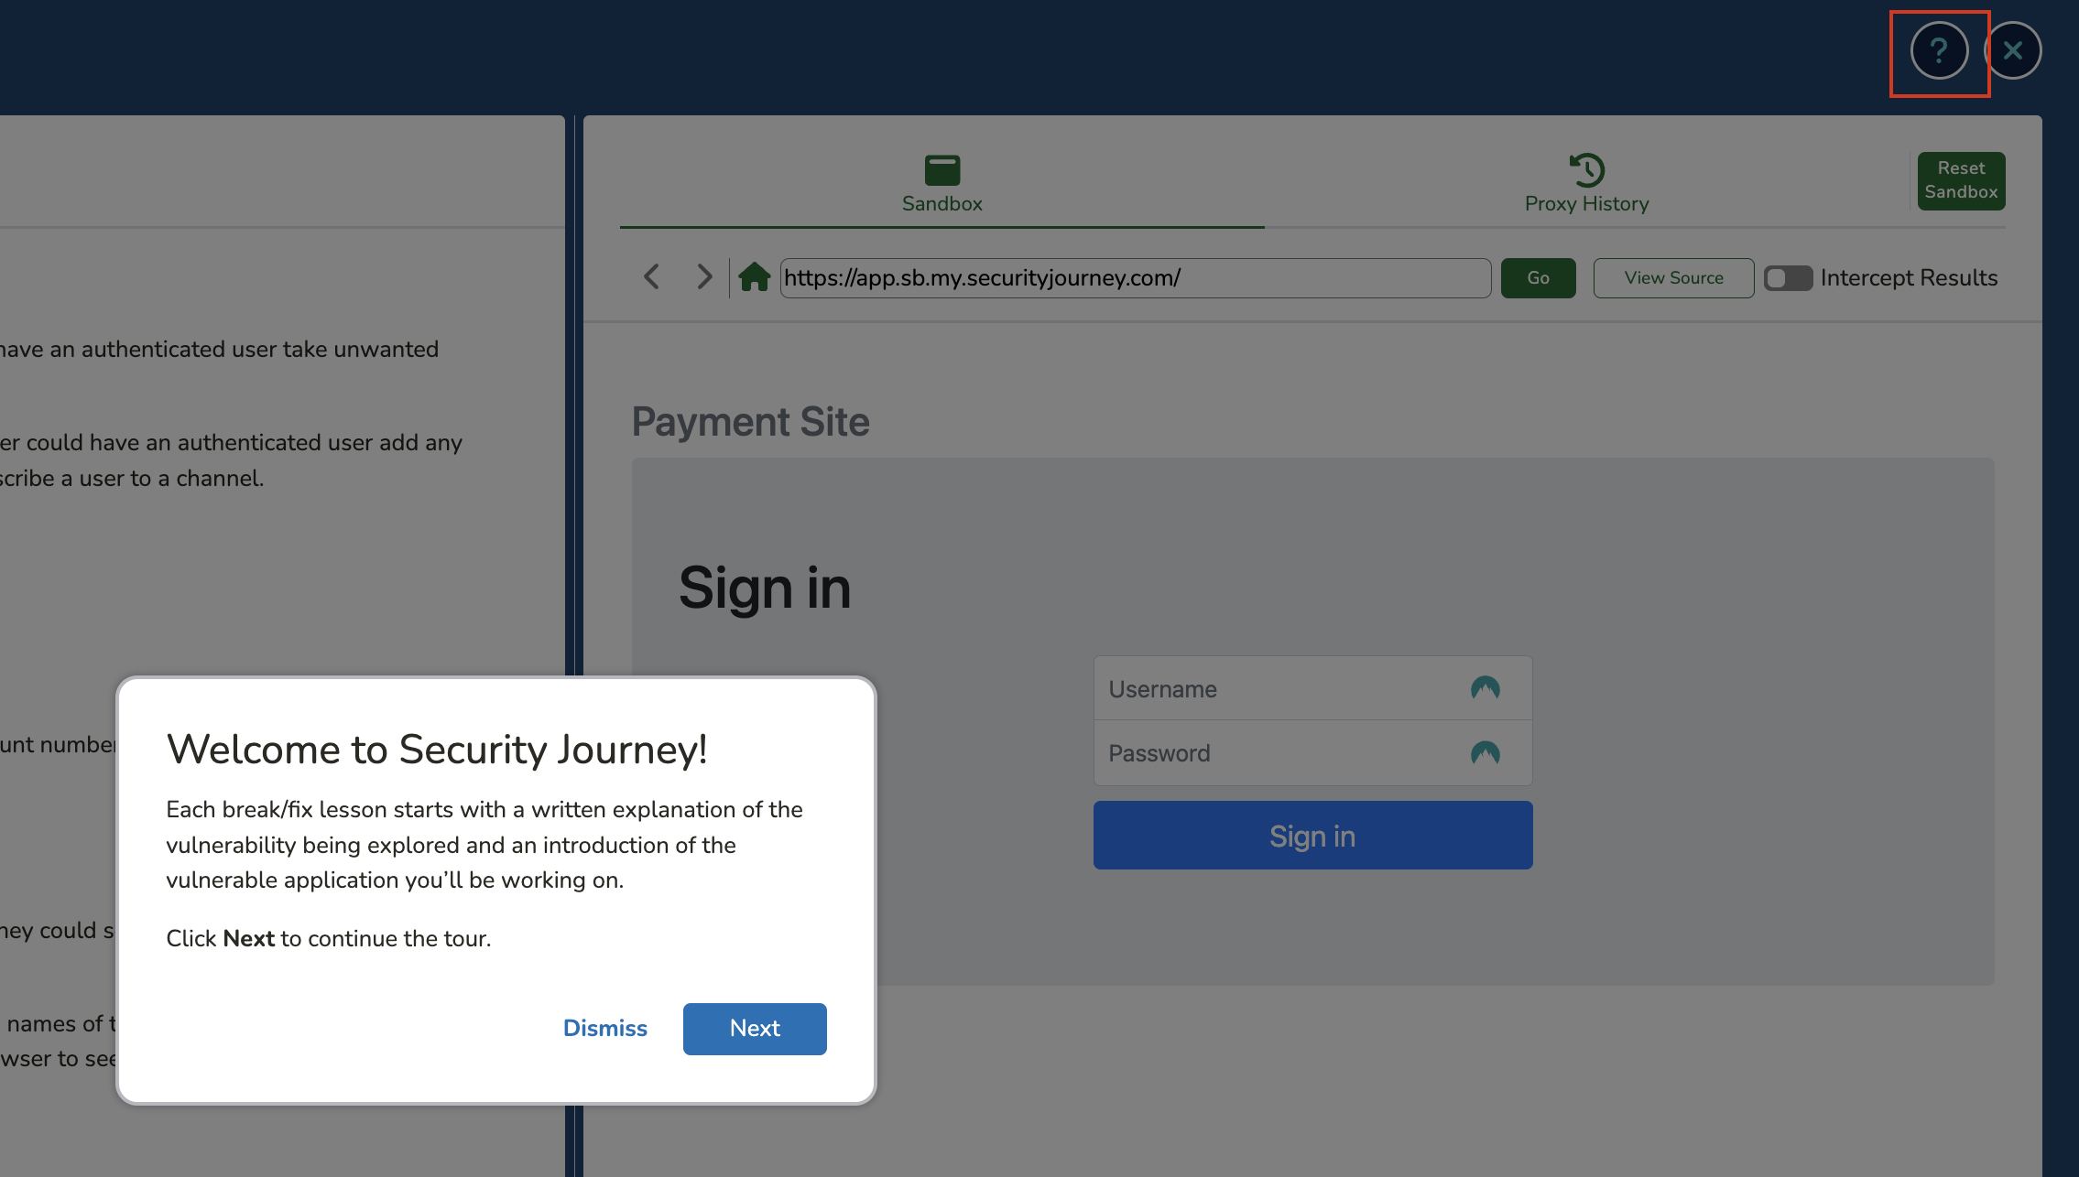The height and width of the screenshot is (1177, 2079).
Task: Dismiss the welcome tour
Action: tap(604, 1029)
